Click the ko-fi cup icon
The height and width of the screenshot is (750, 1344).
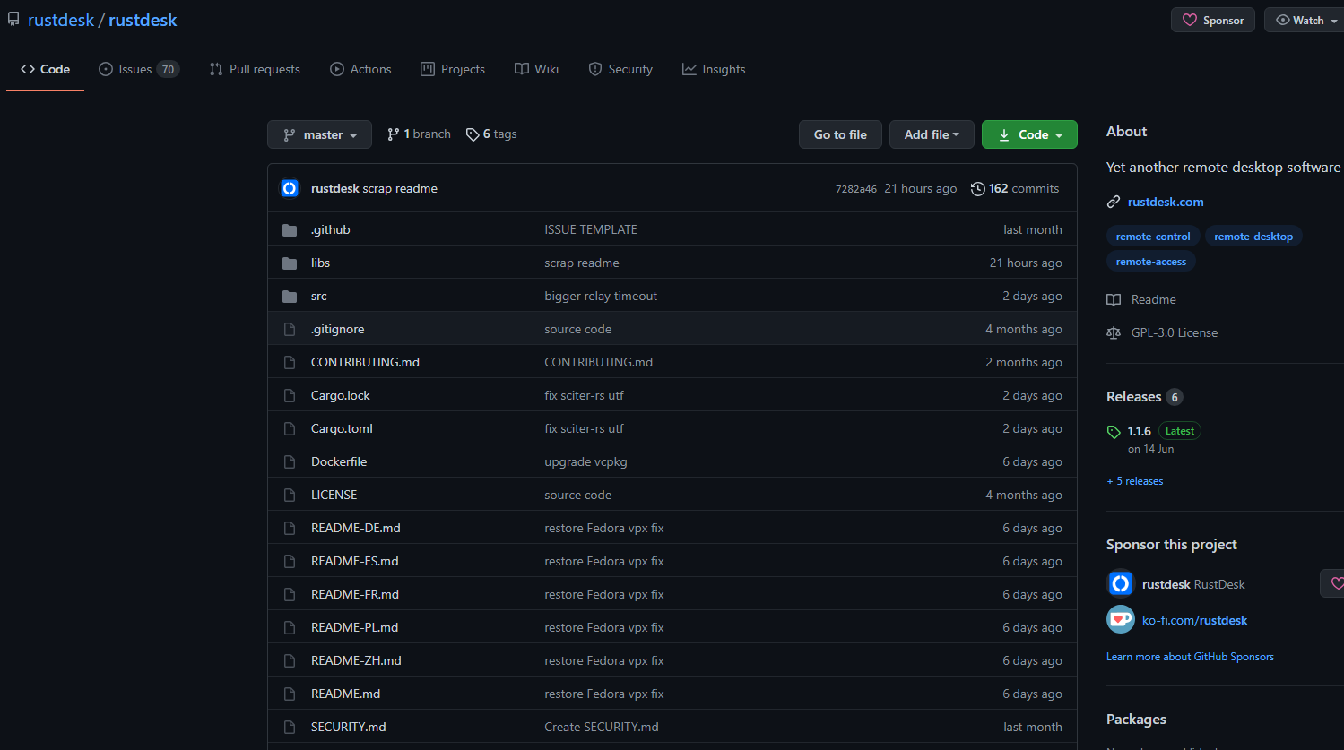(1121, 619)
